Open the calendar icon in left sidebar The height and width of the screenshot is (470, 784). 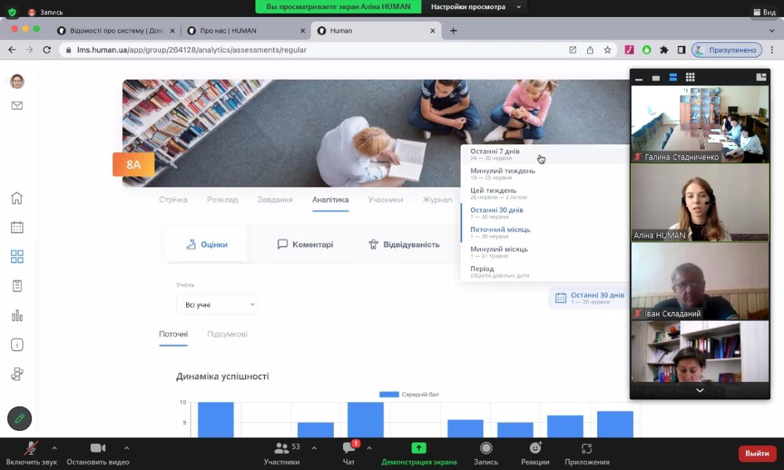point(17,227)
